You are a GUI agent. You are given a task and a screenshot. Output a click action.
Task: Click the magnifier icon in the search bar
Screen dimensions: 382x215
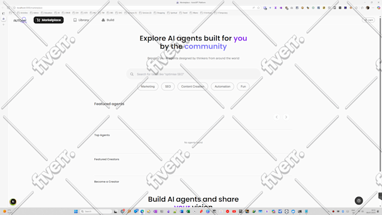[x=132, y=74]
